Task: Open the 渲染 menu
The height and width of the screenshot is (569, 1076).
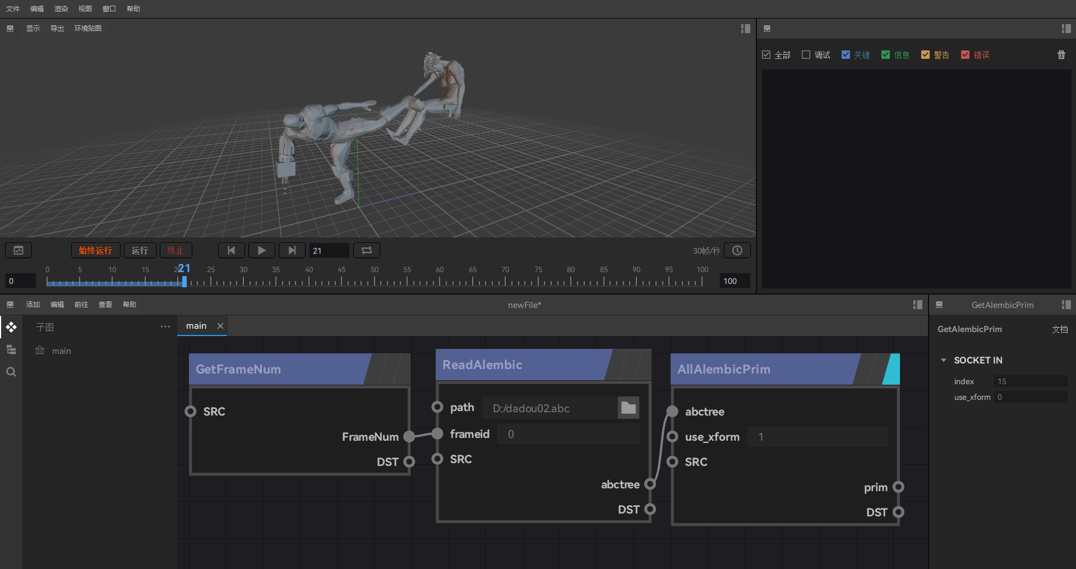Action: 61,9
